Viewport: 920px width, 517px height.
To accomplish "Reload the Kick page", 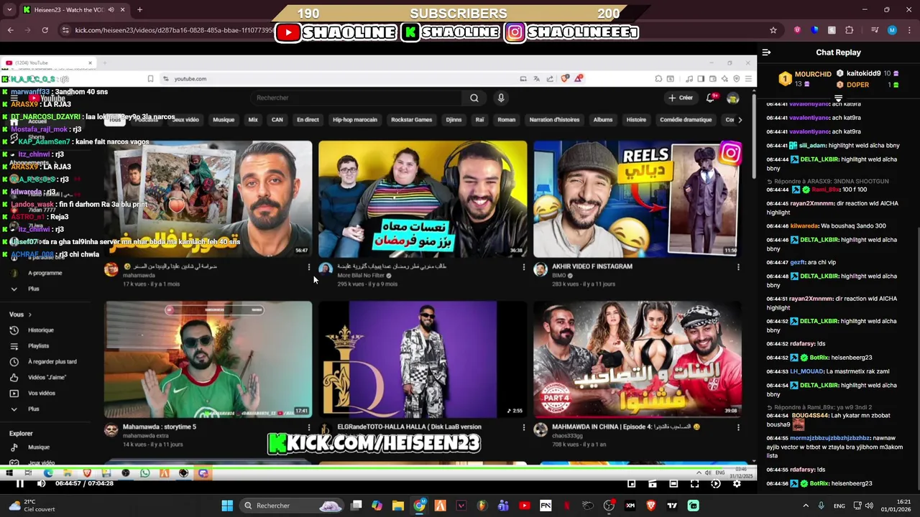I will pyautogui.click(x=45, y=30).
